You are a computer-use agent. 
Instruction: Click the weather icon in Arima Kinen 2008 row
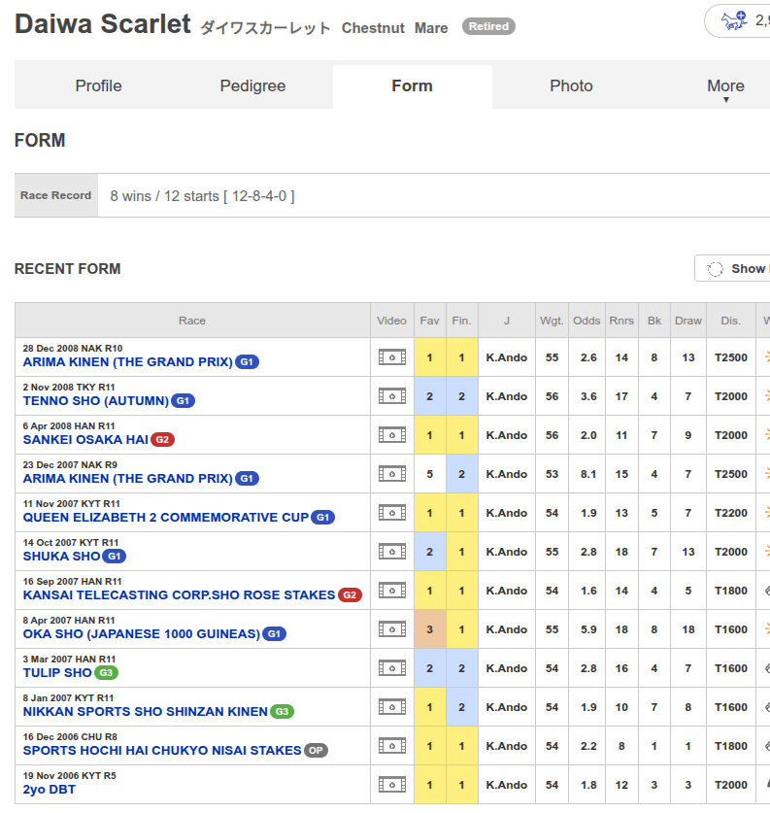tap(767, 356)
